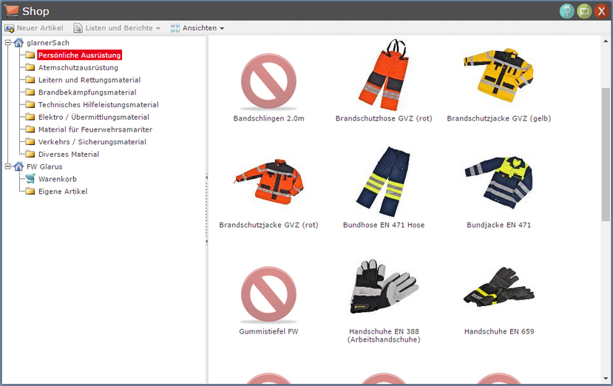Close the Shop window with the red X

click(x=602, y=11)
